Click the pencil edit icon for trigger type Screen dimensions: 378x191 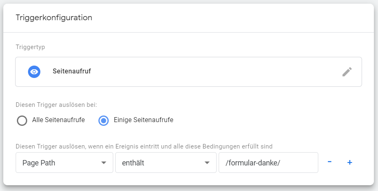click(x=347, y=72)
